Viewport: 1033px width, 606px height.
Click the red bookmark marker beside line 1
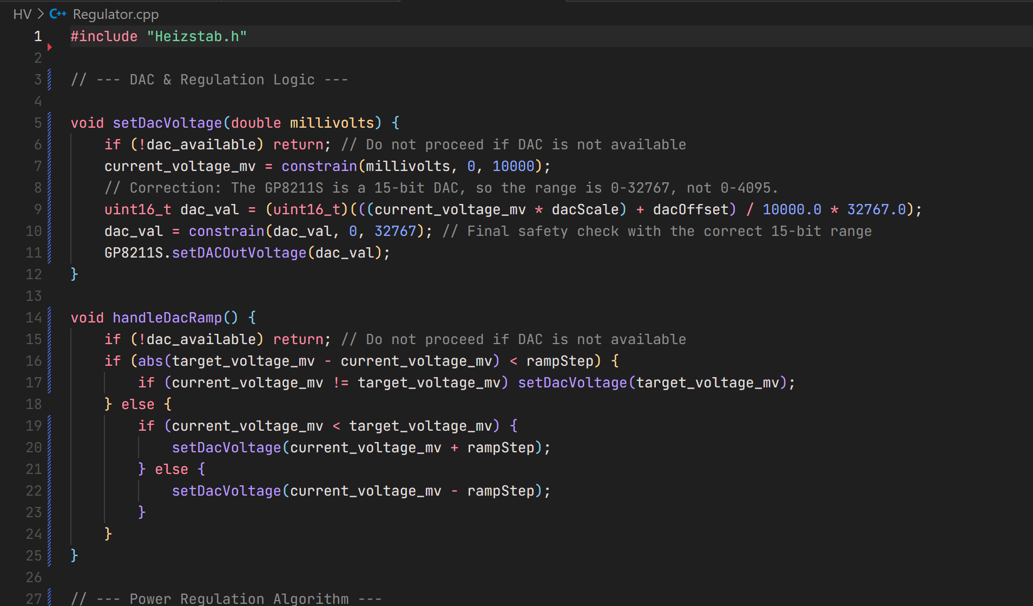click(x=50, y=47)
